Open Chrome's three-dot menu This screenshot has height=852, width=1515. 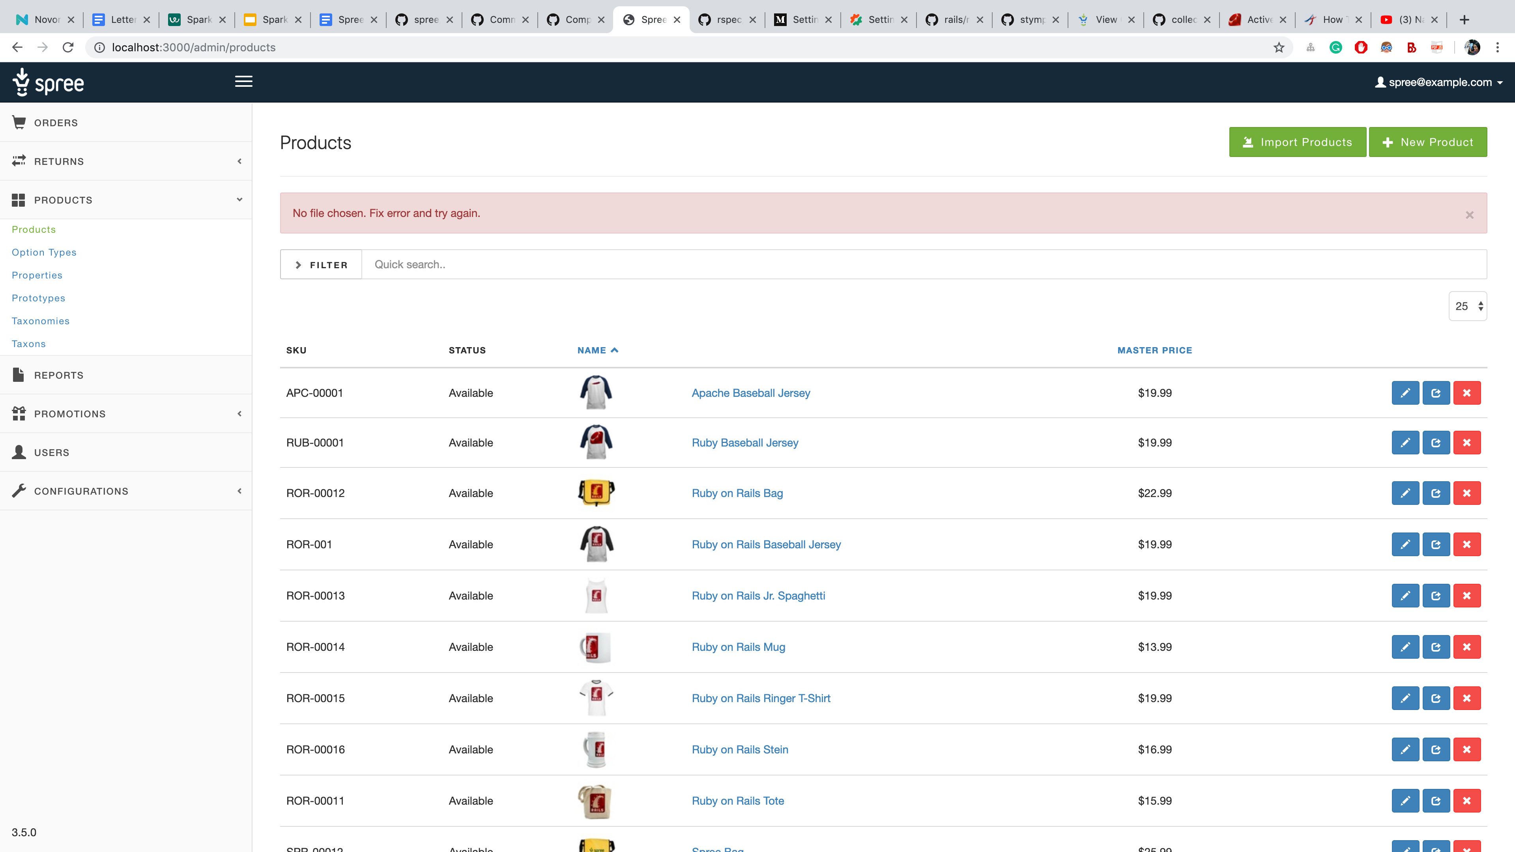pos(1497,48)
